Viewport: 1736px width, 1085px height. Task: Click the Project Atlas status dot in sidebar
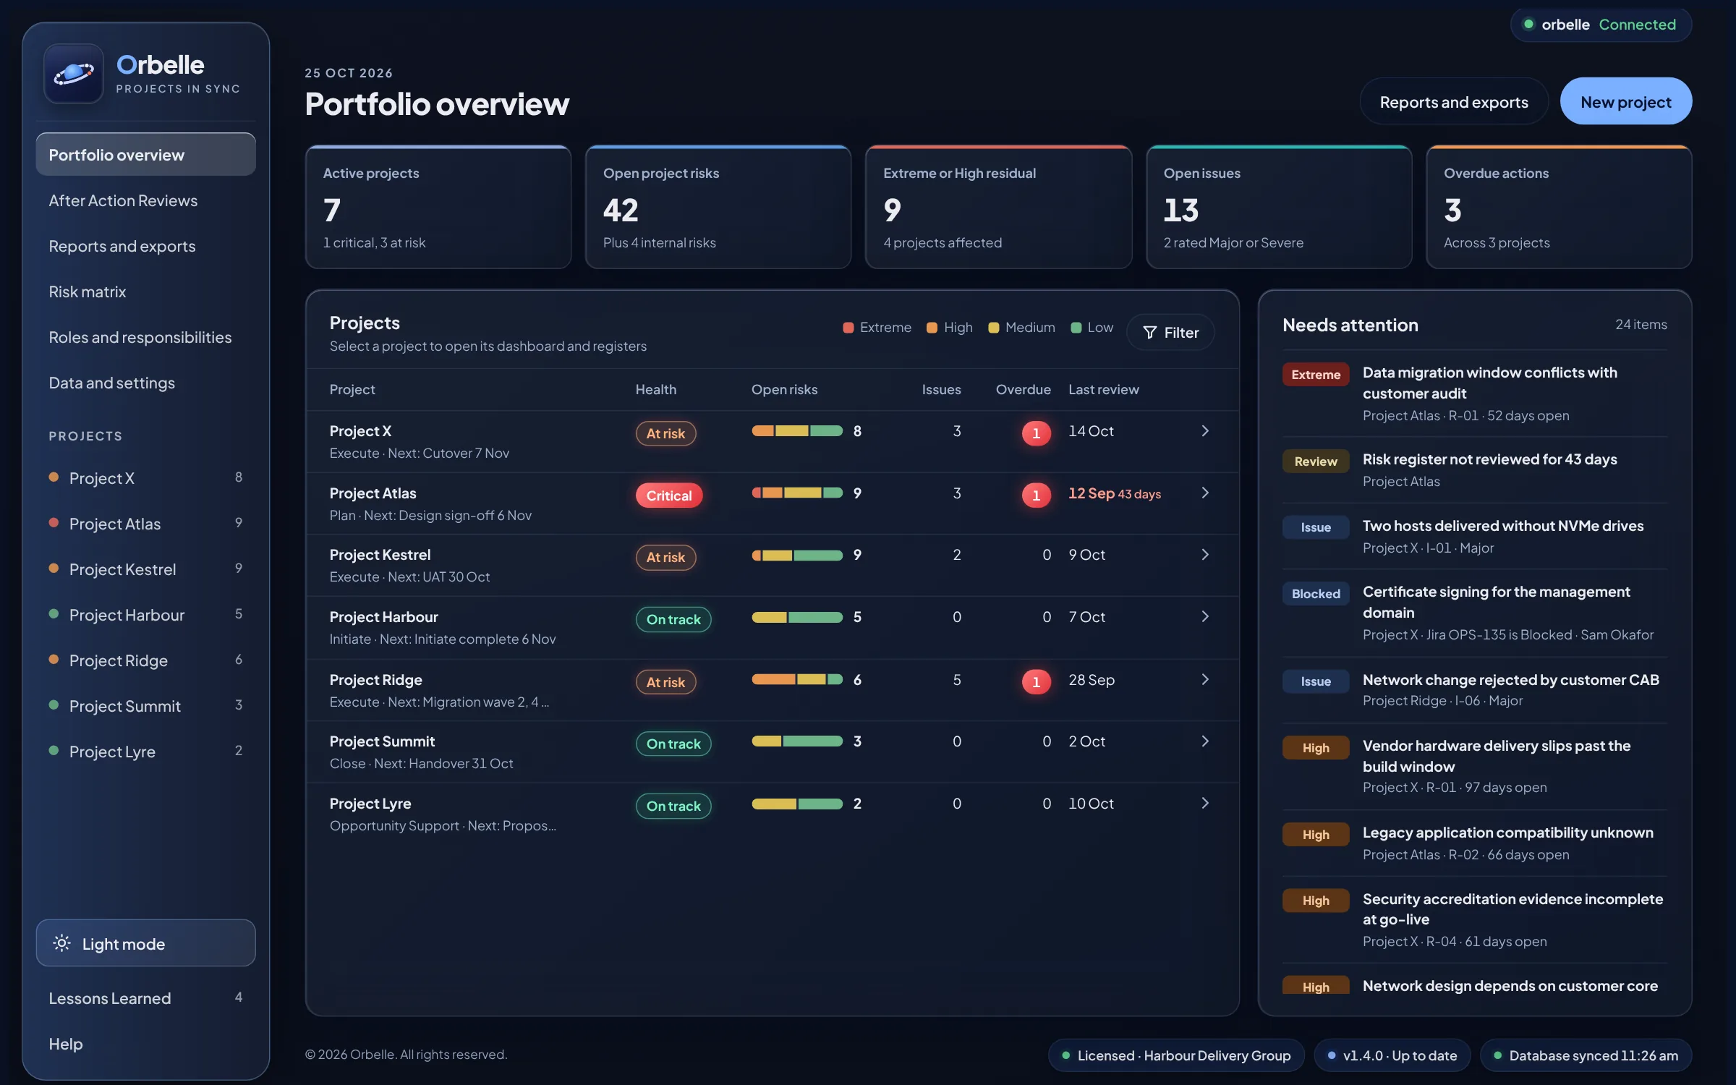pyautogui.click(x=54, y=523)
